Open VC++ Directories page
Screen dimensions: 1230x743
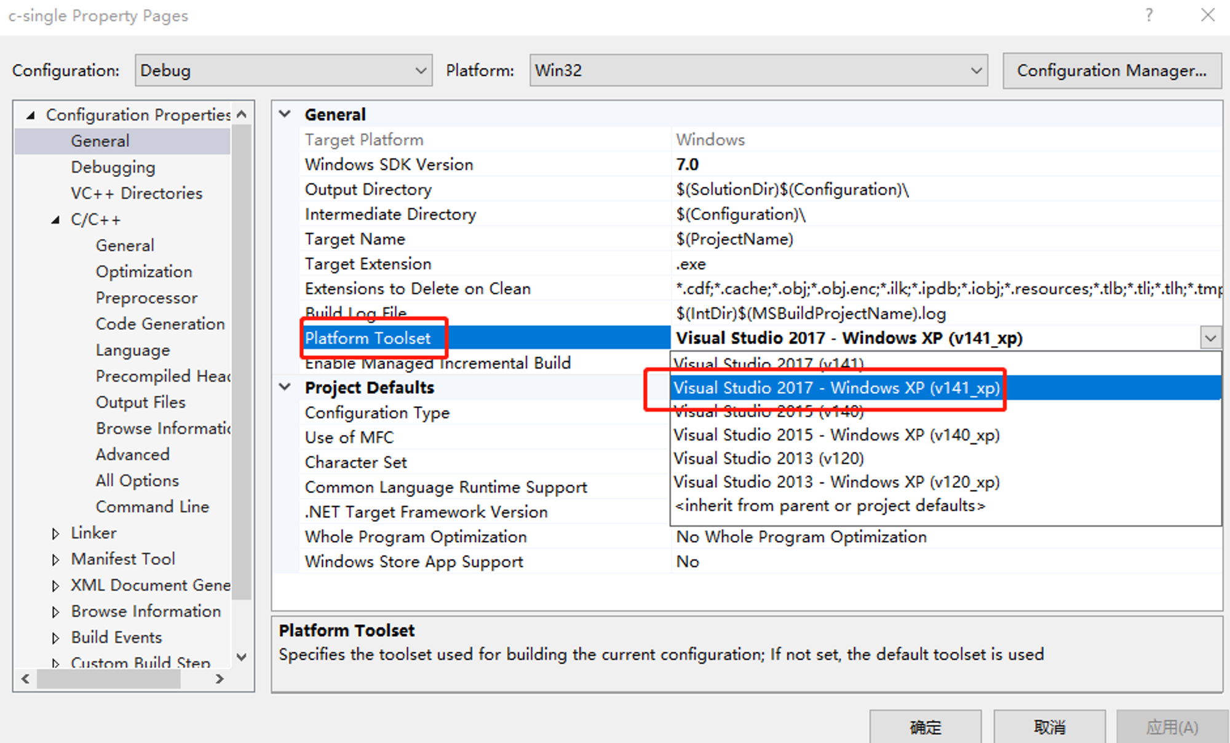point(137,193)
